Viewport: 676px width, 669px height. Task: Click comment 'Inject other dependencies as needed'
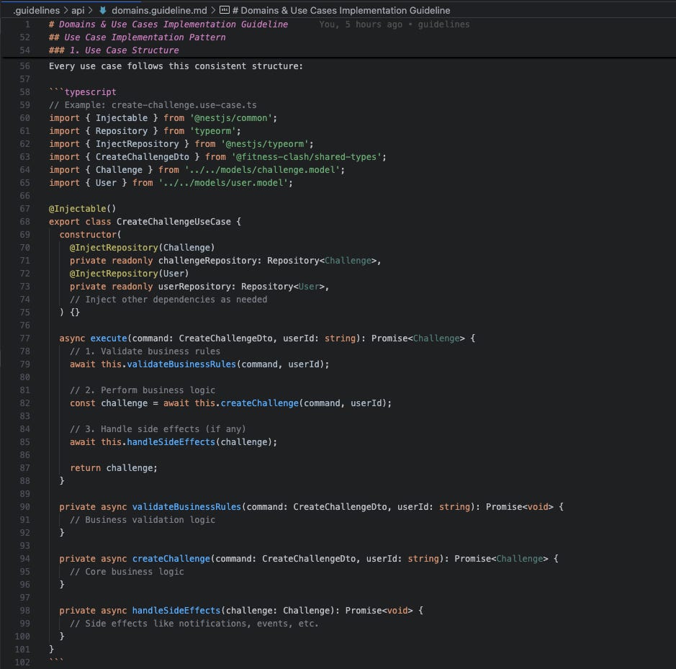point(168,300)
